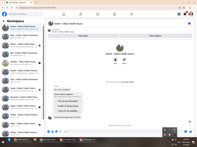This screenshot has width=197, height=147.
Task: Open Savannah conversation in the list
Action: (21, 98)
